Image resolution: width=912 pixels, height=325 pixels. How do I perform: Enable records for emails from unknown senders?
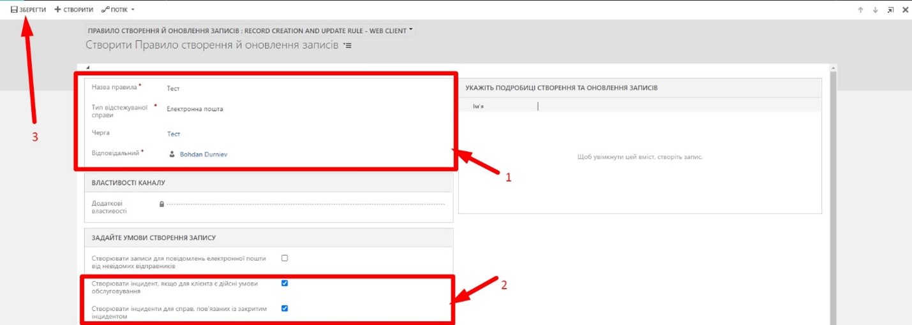285,258
